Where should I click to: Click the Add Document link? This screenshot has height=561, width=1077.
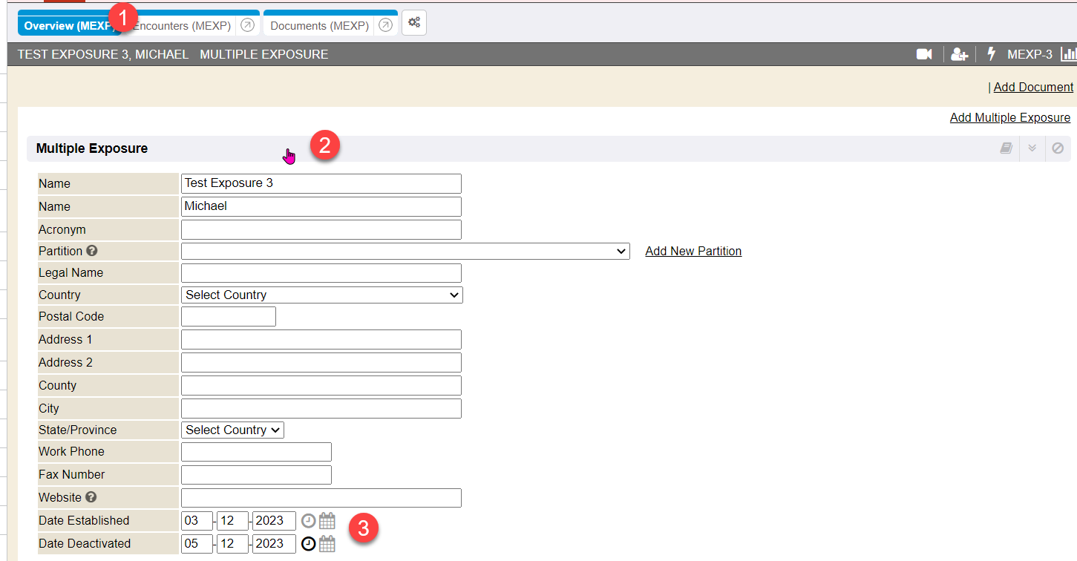1033,87
